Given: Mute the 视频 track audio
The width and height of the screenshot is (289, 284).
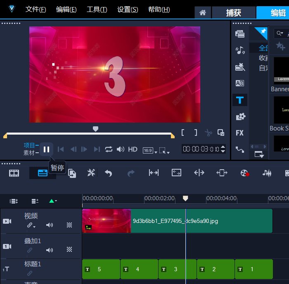Looking at the screenshot, I should point(49,225).
